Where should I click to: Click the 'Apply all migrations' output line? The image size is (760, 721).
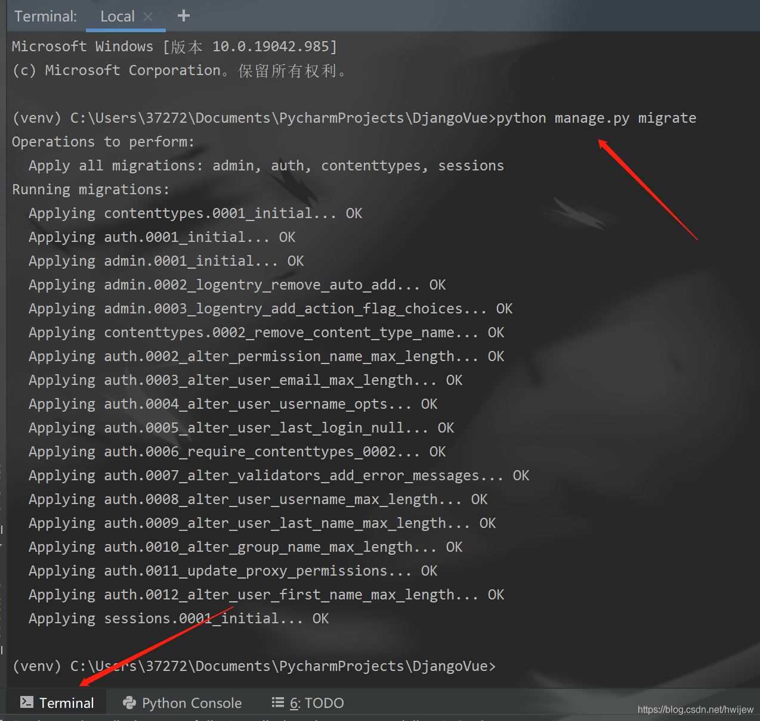click(265, 166)
